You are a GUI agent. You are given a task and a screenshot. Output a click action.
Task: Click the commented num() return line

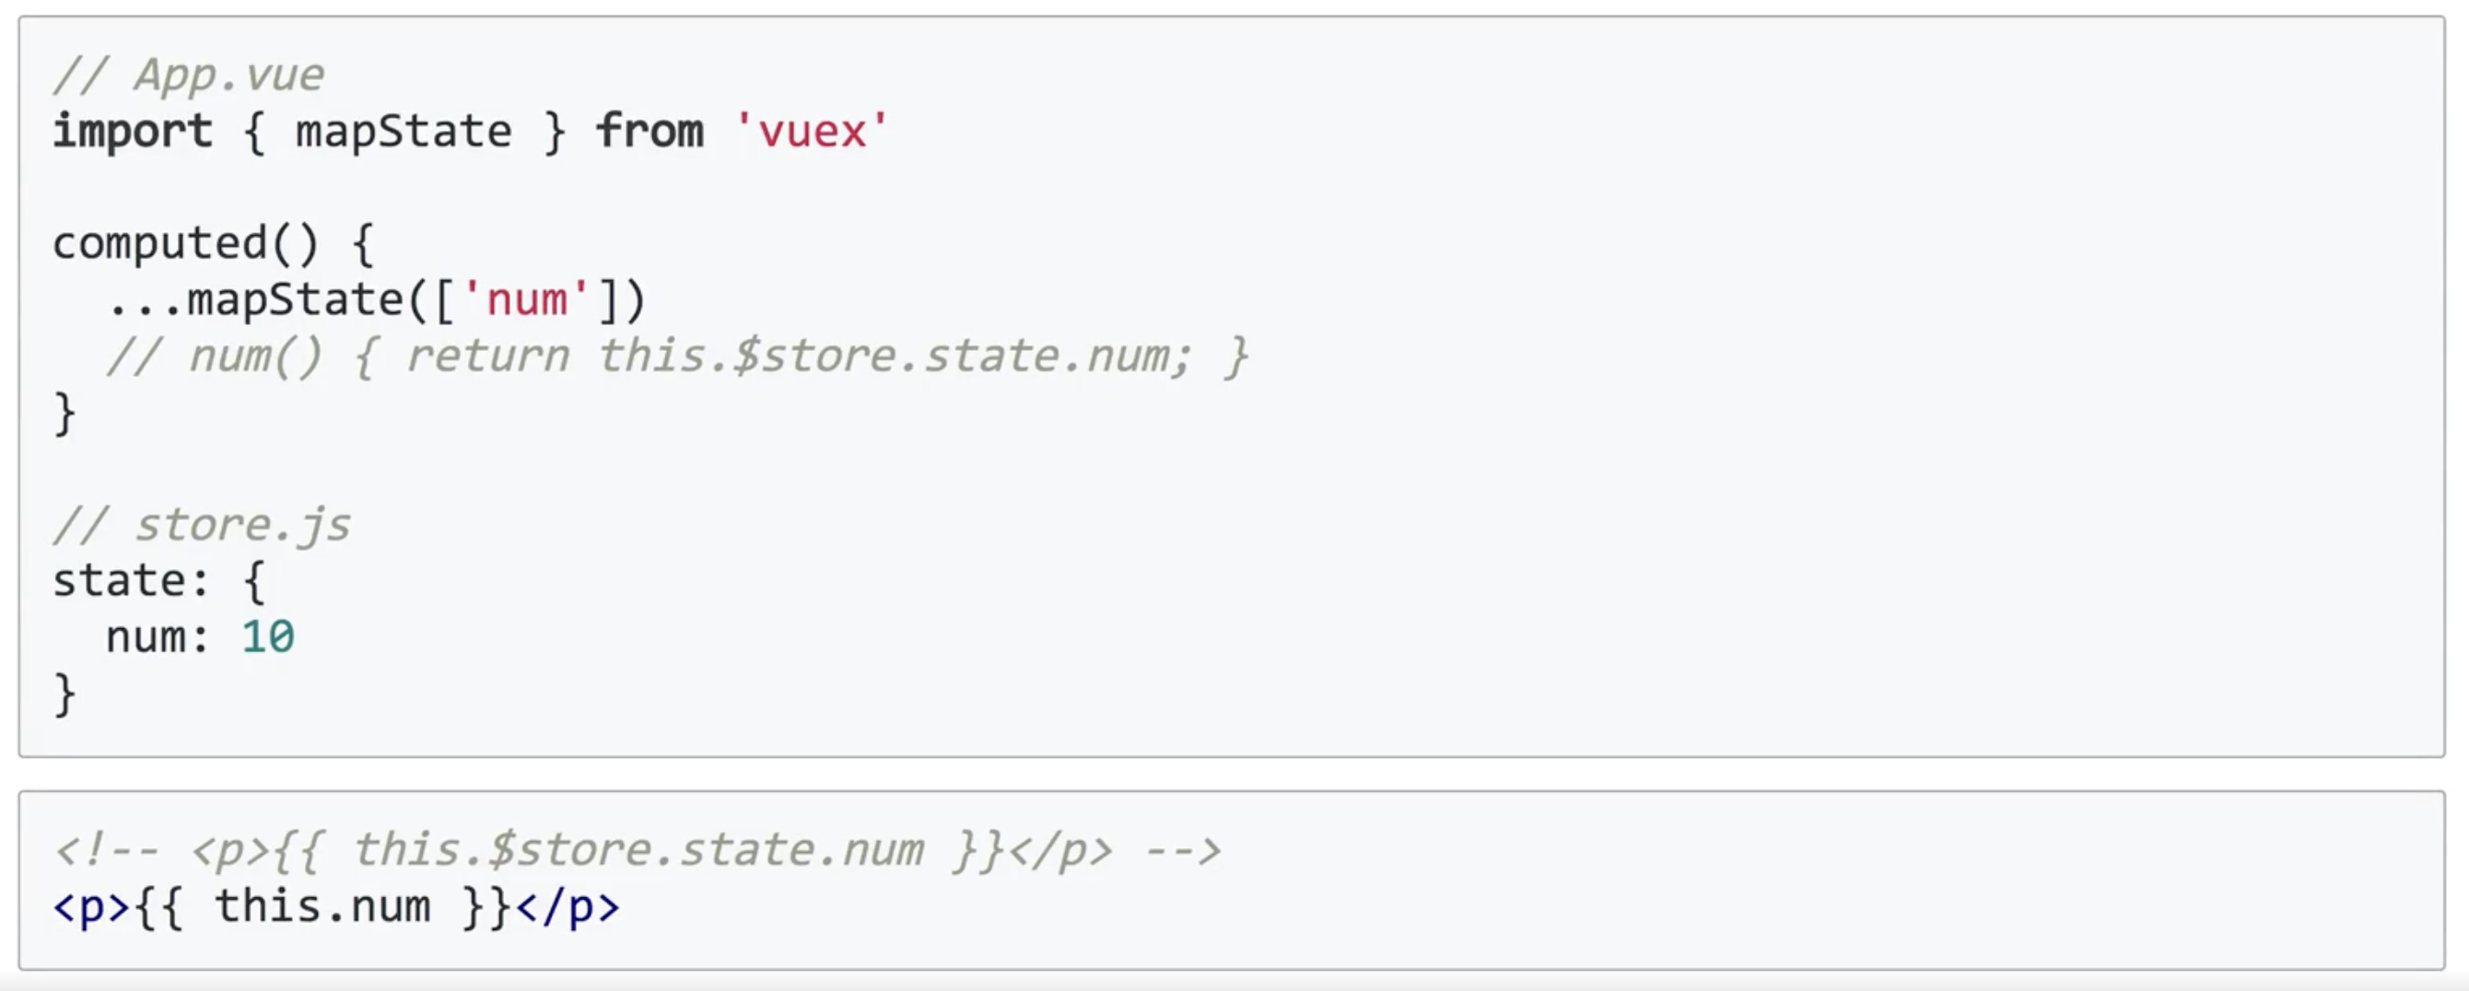tap(677, 356)
